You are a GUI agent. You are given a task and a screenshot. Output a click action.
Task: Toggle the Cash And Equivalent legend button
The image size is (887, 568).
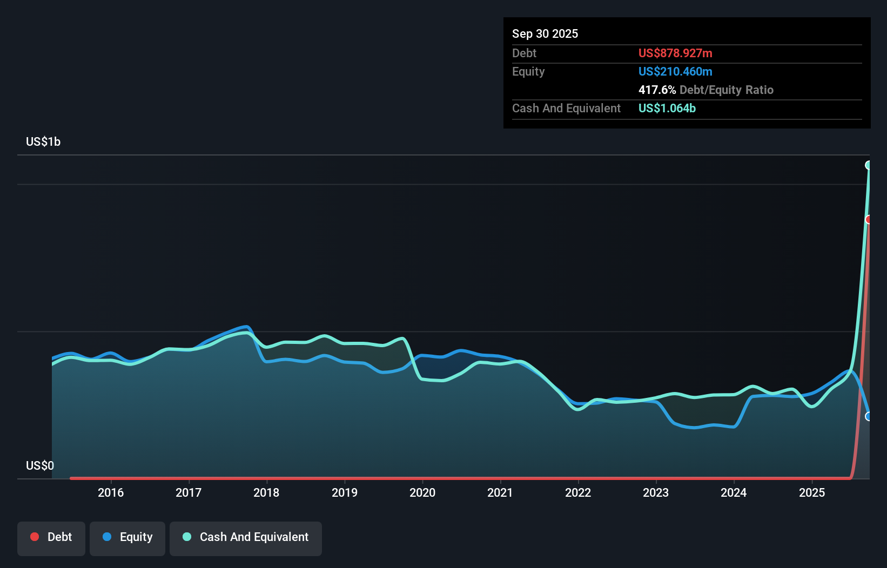tap(246, 538)
